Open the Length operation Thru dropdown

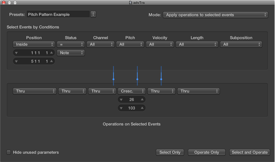click(198, 91)
